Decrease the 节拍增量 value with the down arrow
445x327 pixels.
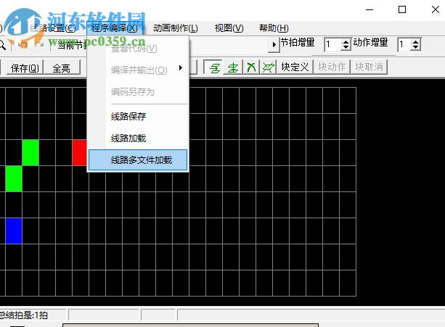point(346,47)
